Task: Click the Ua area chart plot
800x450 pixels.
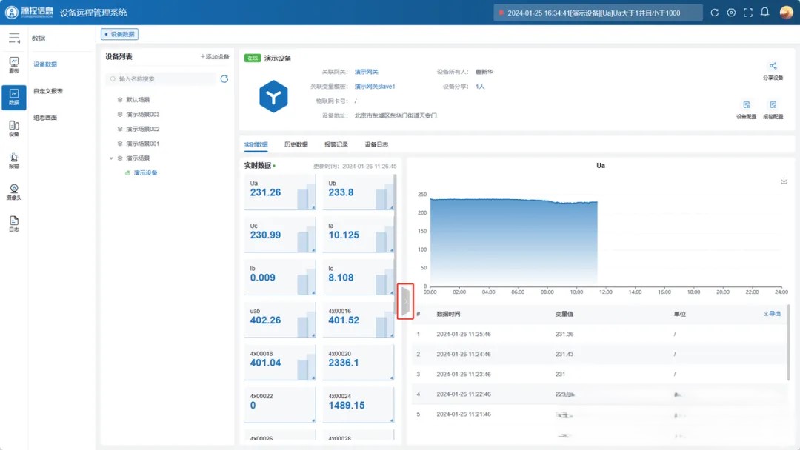Action: (x=513, y=241)
